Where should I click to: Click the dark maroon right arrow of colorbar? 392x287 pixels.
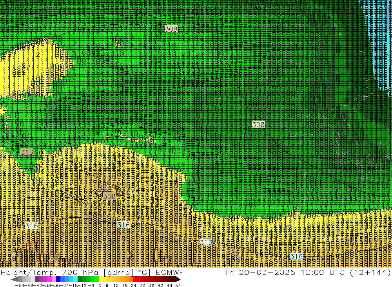tap(178, 280)
